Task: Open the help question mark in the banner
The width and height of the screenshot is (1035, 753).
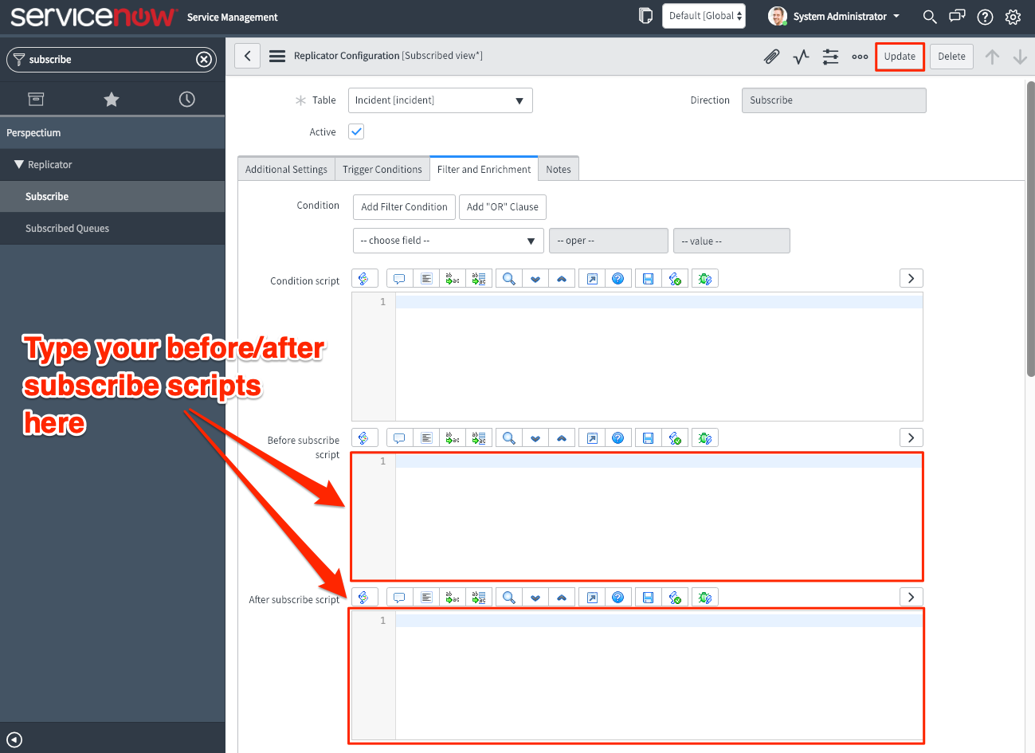Action: click(x=985, y=16)
